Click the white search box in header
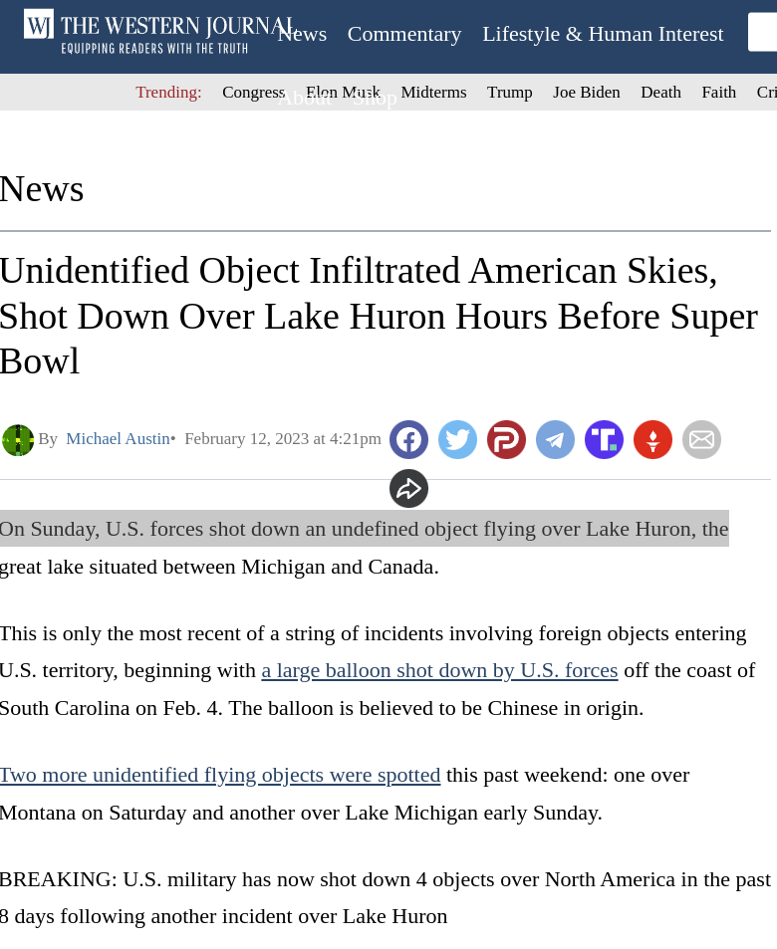 (762, 32)
